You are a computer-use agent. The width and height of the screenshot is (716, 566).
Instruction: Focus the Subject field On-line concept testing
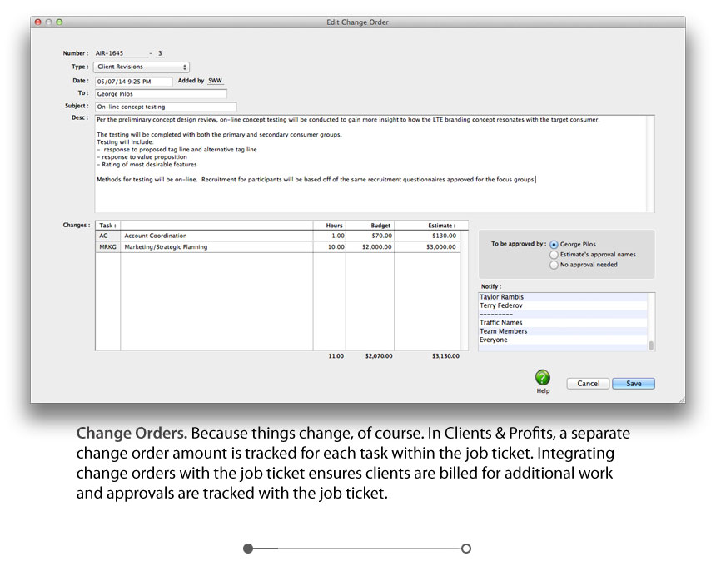tap(166, 107)
